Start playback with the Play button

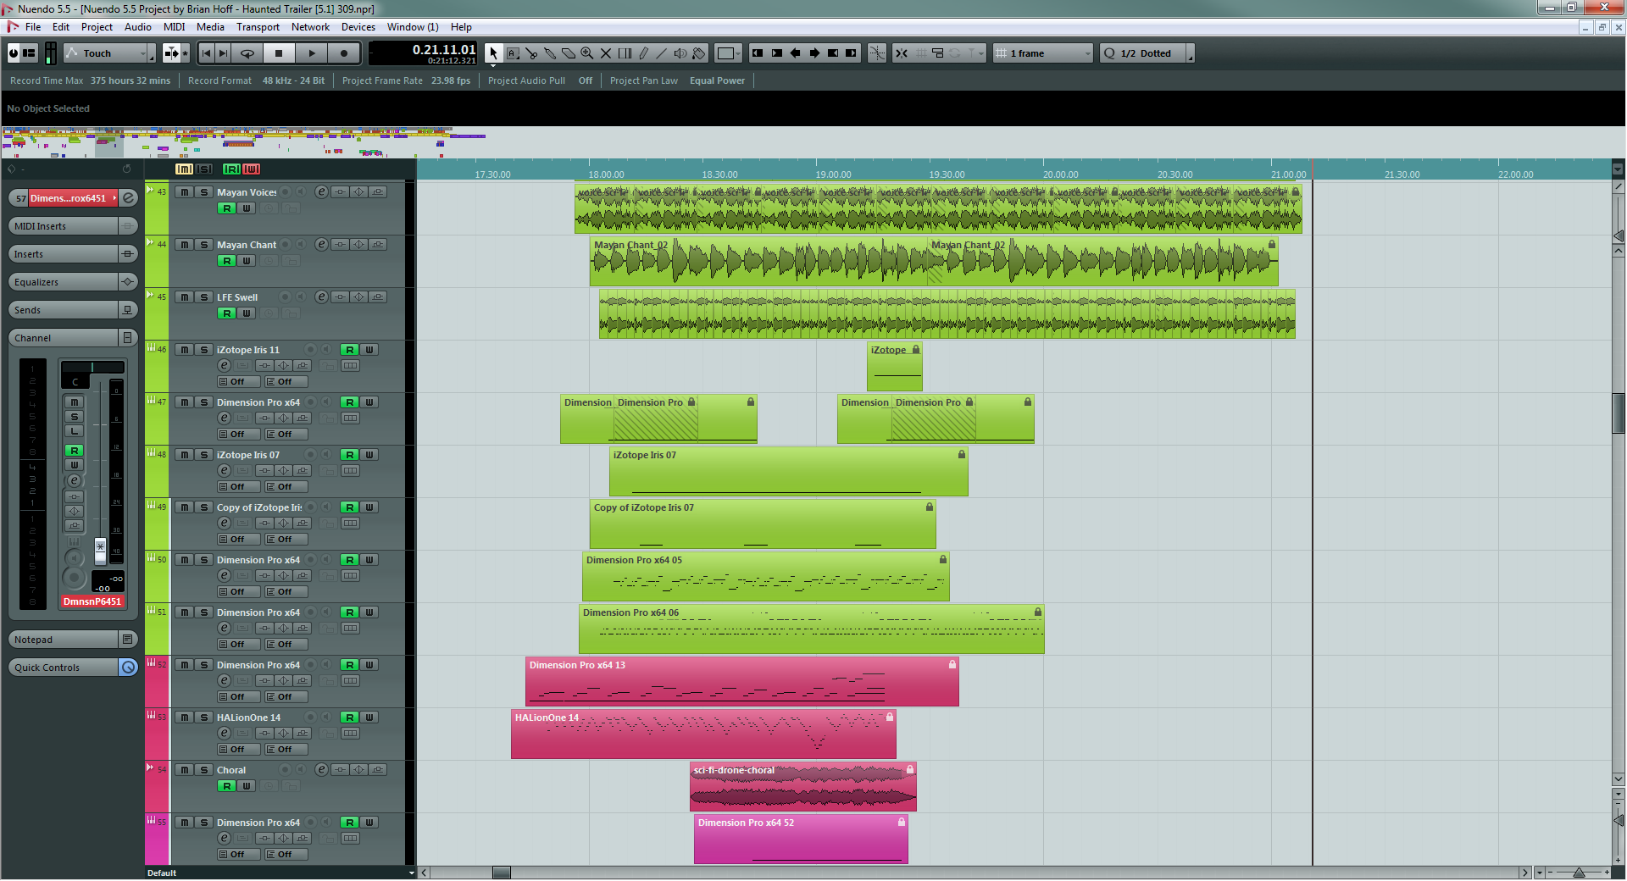click(312, 53)
